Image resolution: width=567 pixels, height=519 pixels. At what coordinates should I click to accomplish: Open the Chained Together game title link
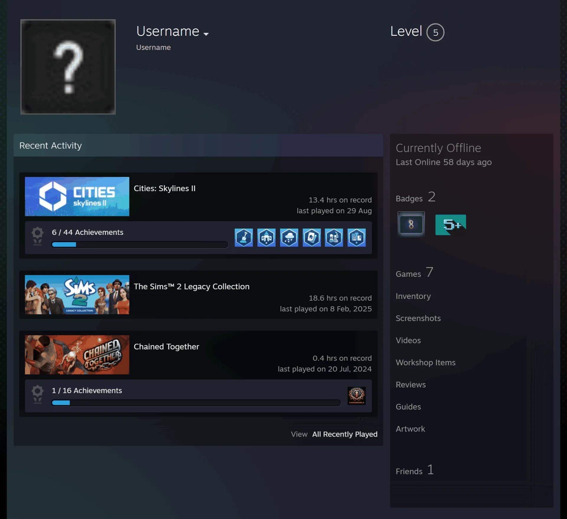click(x=166, y=346)
